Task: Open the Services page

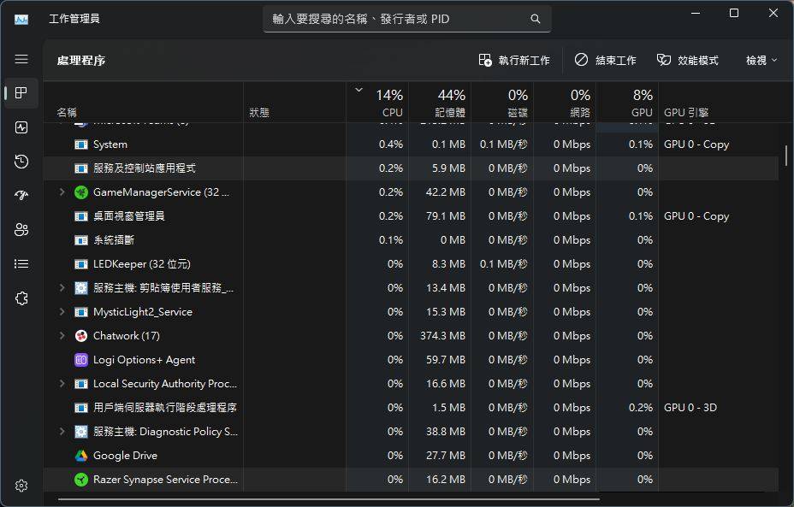Action: click(21, 298)
